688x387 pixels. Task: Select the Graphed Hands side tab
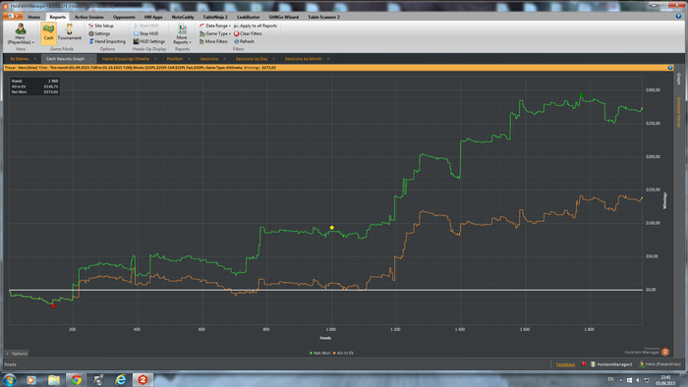[x=678, y=113]
